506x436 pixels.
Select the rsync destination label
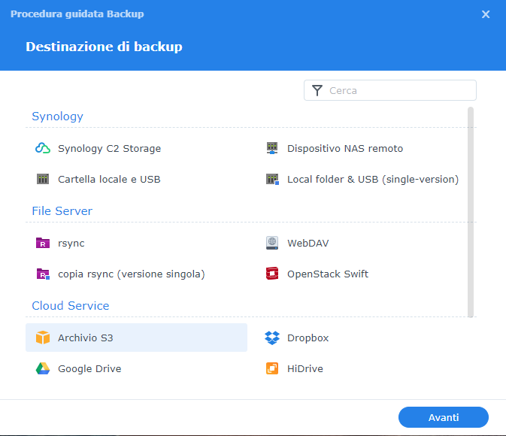[71, 243]
